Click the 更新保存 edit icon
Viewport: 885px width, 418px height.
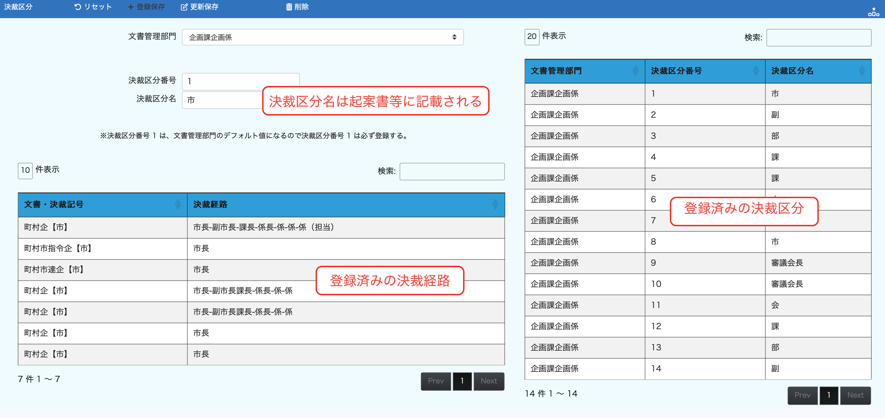(184, 7)
